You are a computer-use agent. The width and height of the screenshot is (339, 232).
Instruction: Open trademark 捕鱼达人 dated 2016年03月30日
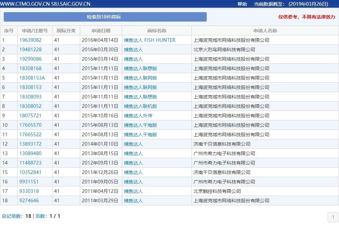click(x=133, y=50)
